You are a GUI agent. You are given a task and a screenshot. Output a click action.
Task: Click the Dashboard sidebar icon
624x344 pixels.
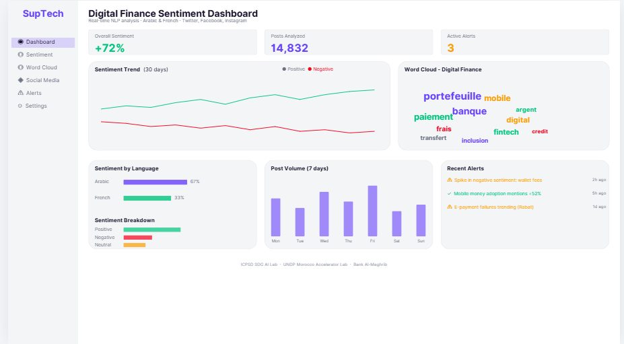(21, 42)
